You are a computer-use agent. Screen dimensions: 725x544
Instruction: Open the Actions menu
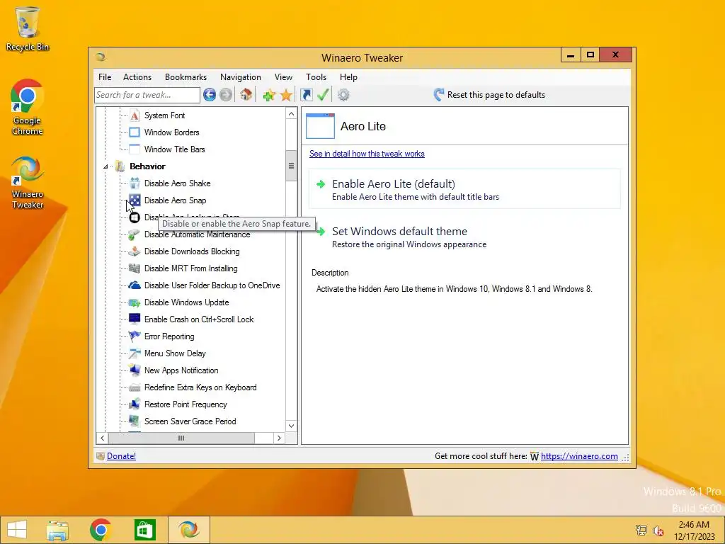pyautogui.click(x=137, y=77)
